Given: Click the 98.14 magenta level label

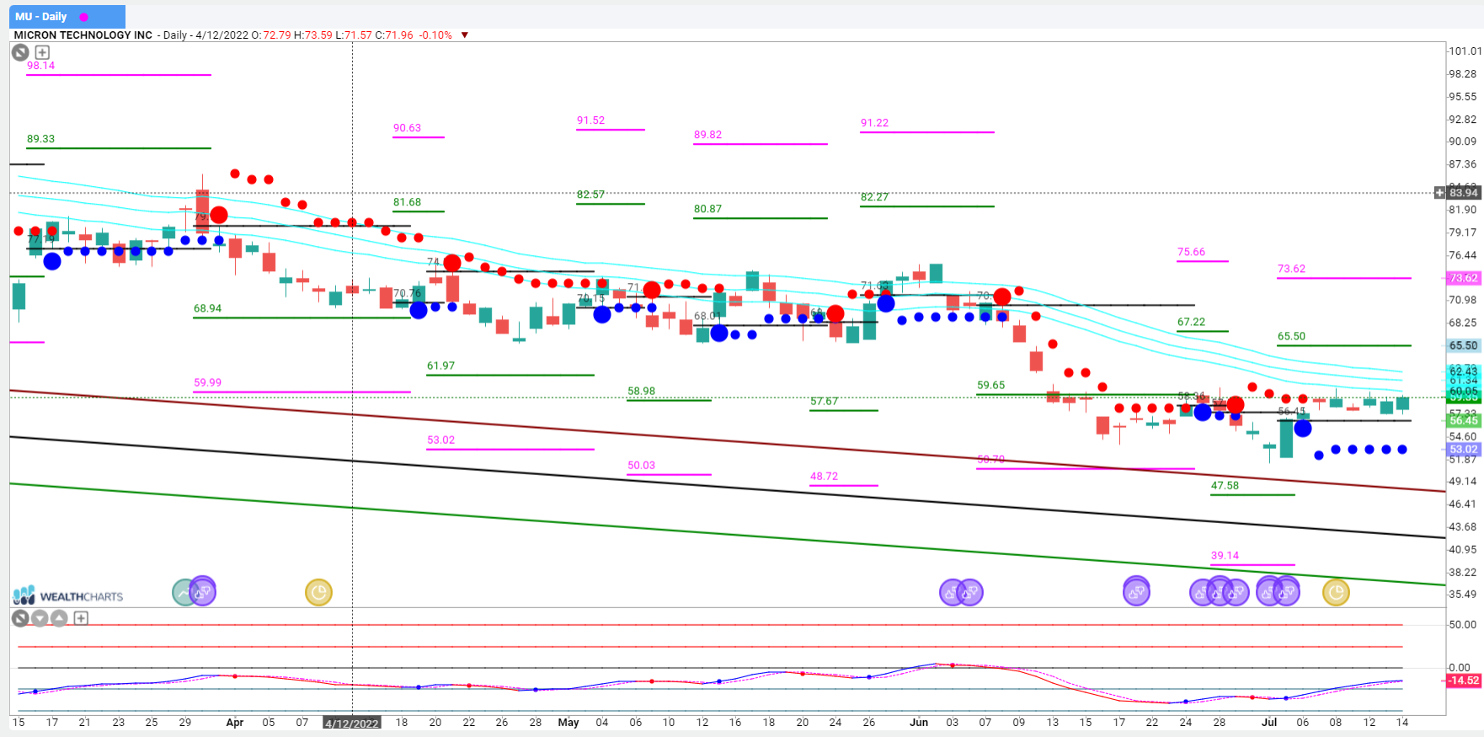Looking at the screenshot, I should click(40, 66).
